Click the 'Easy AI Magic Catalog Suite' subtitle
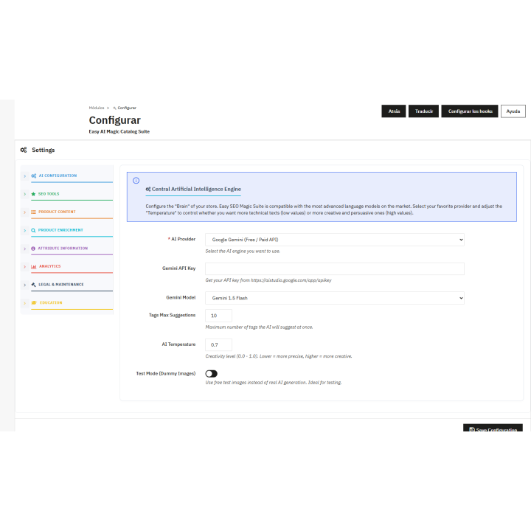This screenshot has width=531, height=531. 119,132
